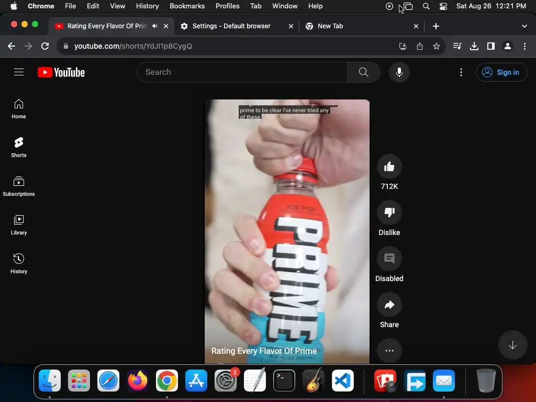The height and width of the screenshot is (402, 536).
Task: Open the Window menu
Action: [x=285, y=6]
